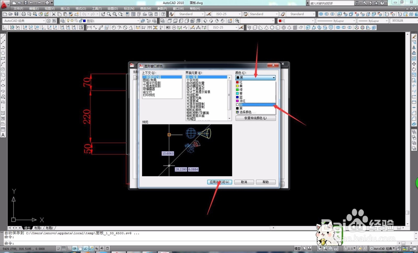
Task: Toggle snap mode in the status bar
Action: [58, 248]
